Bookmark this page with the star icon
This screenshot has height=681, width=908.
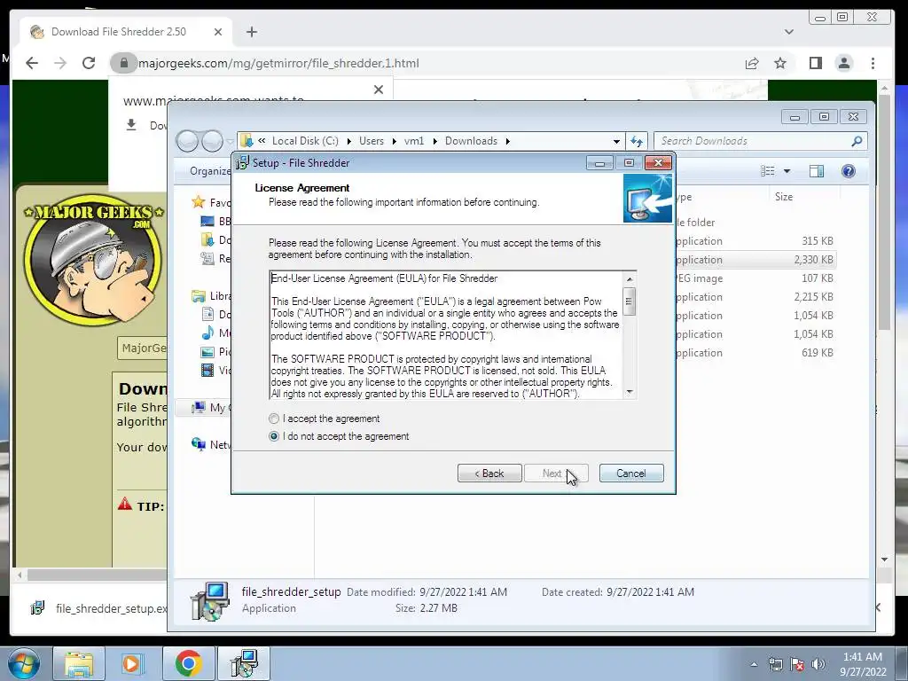(x=780, y=63)
